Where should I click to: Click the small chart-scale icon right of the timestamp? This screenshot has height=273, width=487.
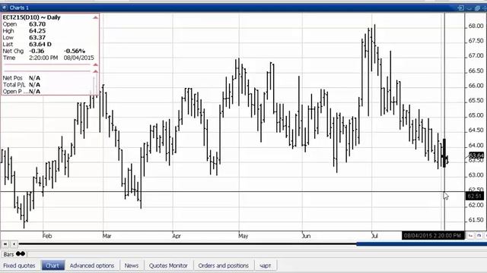click(471, 236)
